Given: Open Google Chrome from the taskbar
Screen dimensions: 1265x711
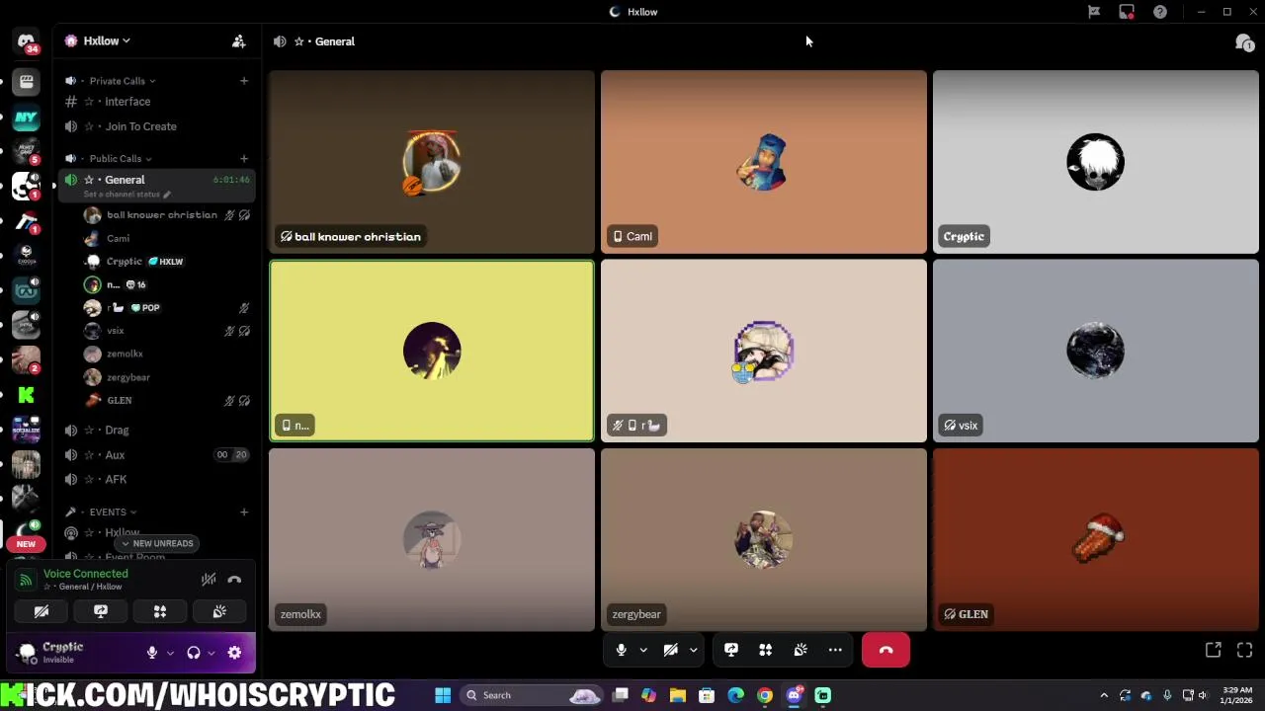Looking at the screenshot, I should 765,695.
